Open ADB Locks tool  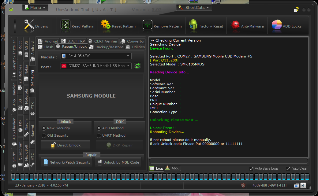[286, 26]
